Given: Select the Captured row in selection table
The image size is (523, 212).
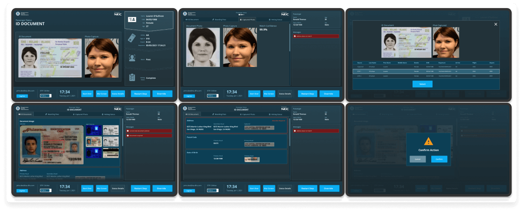Looking at the screenshot, I should [x=426, y=67].
